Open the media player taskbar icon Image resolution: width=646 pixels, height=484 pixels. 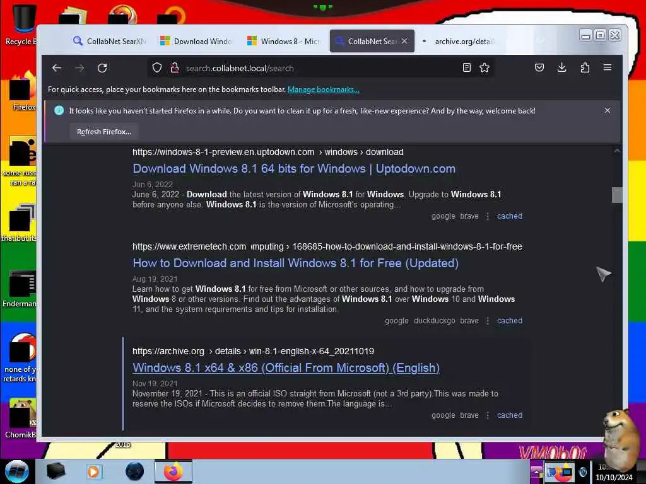(93, 471)
